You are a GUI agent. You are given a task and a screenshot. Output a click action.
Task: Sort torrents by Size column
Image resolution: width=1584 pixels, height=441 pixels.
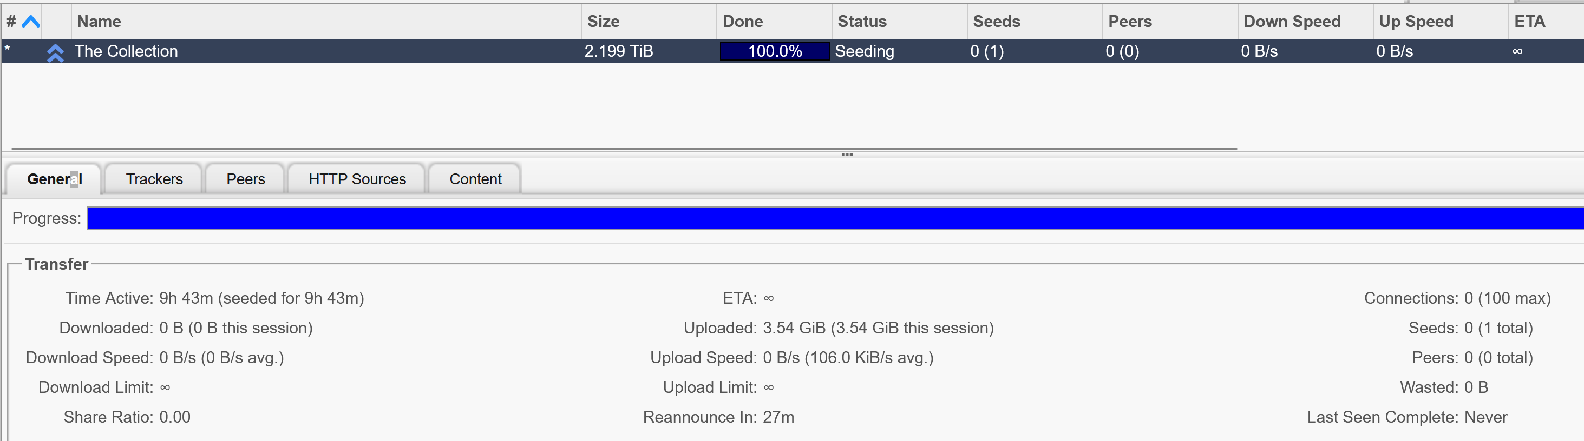(x=649, y=22)
